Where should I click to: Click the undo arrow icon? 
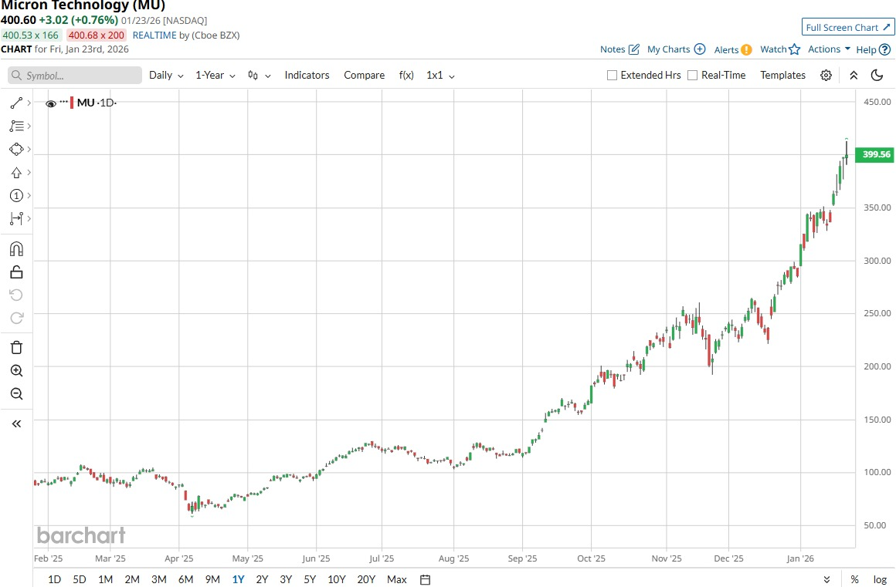tap(16, 295)
